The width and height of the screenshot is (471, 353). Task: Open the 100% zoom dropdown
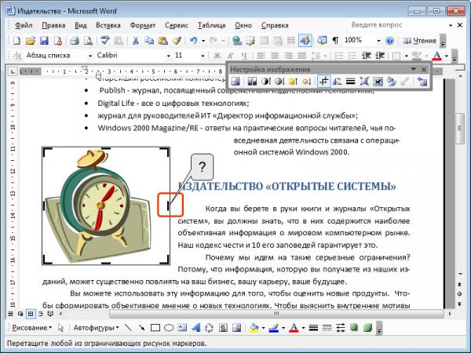(x=378, y=41)
